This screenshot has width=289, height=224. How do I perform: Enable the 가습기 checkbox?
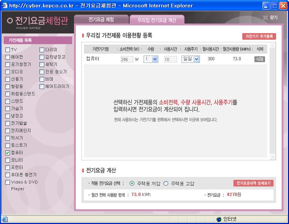point(8,109)
